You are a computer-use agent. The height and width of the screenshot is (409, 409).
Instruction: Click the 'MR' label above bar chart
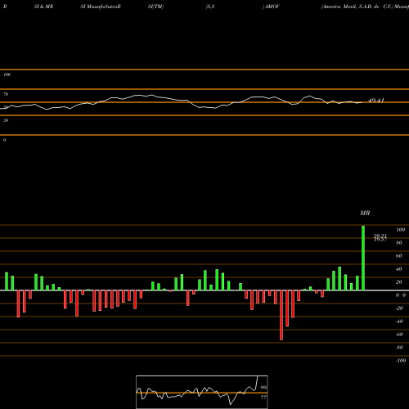tap(365, 213)
